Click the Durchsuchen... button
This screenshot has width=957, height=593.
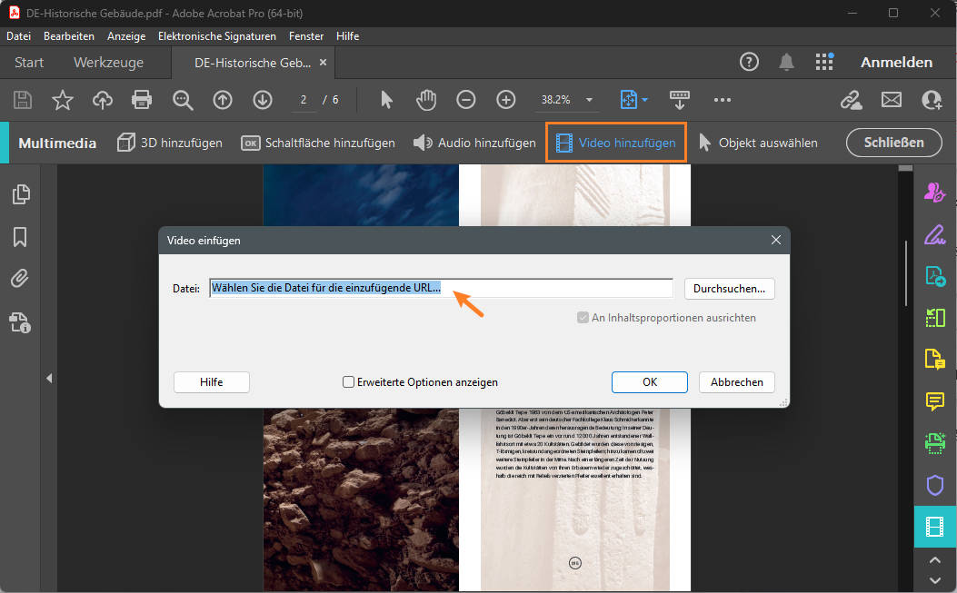(730, 289)
